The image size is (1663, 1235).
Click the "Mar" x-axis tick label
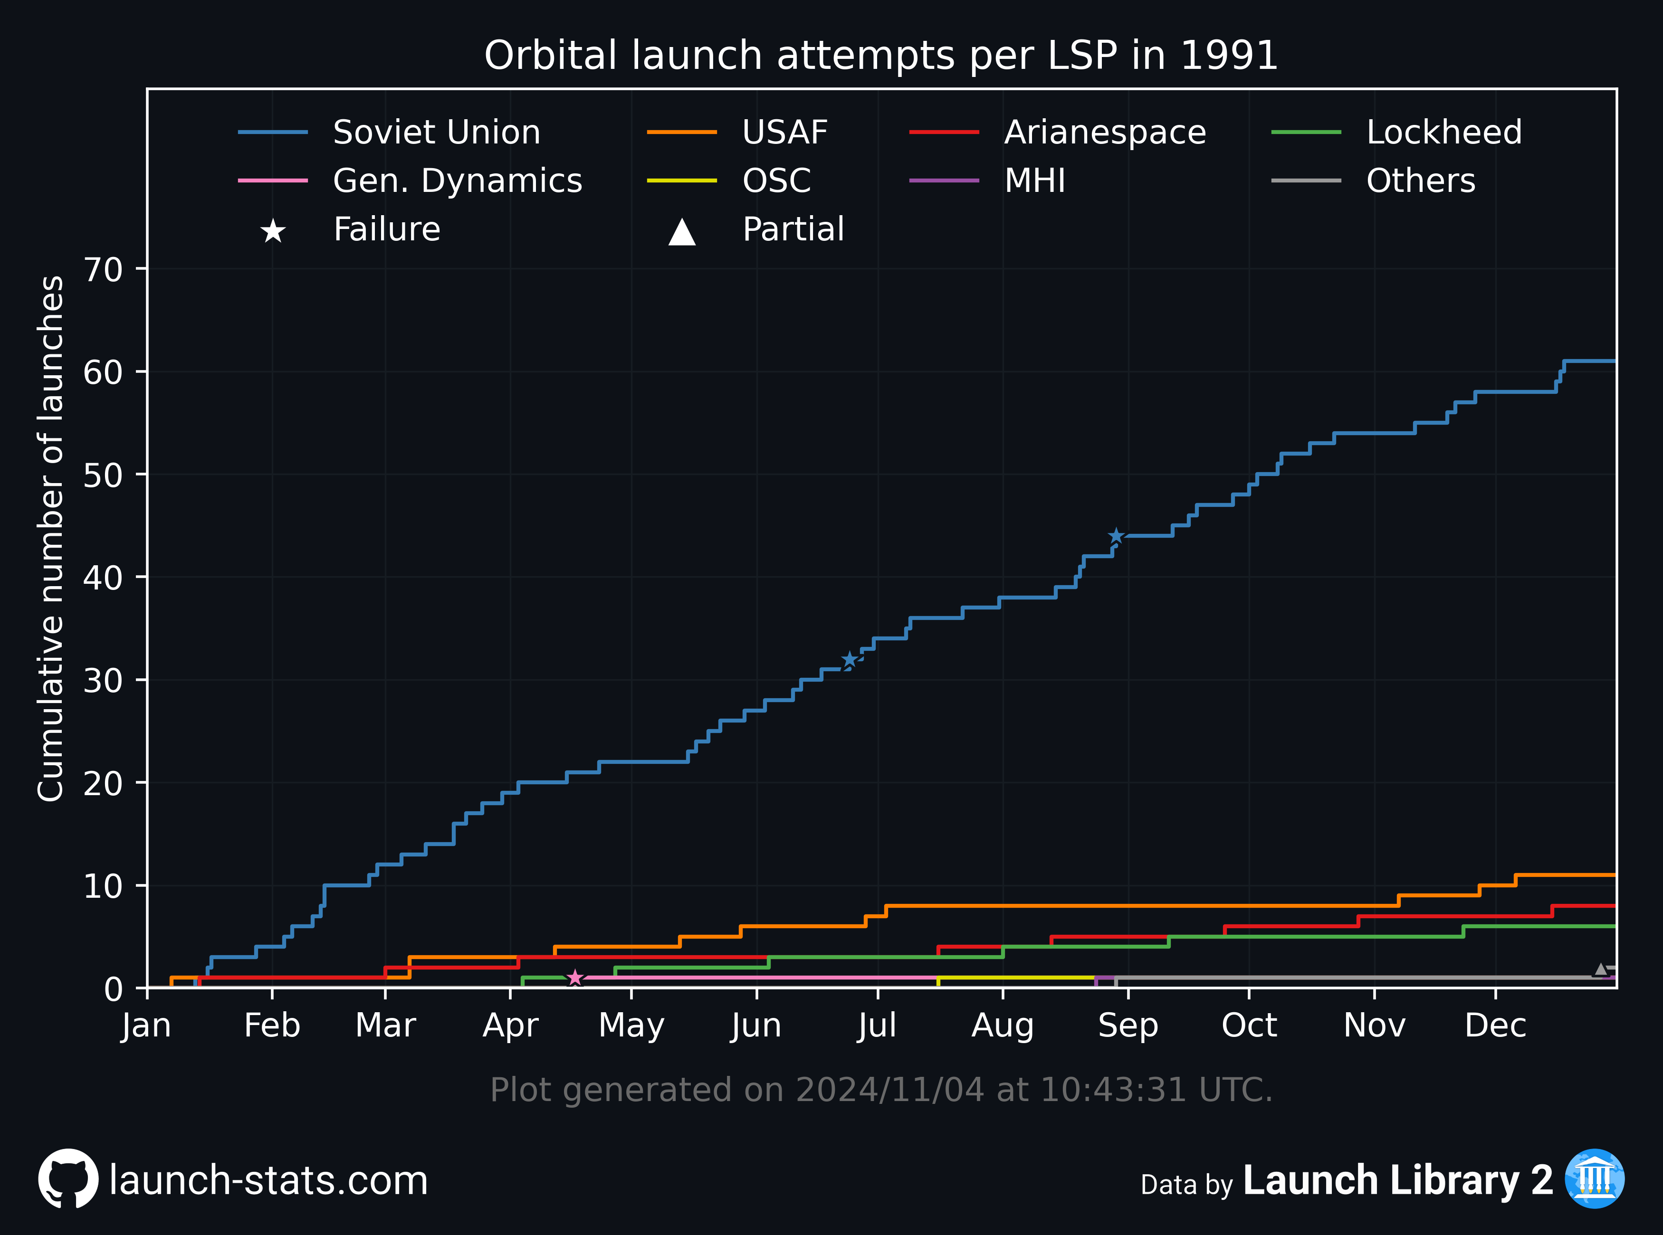coord(385,1026)
